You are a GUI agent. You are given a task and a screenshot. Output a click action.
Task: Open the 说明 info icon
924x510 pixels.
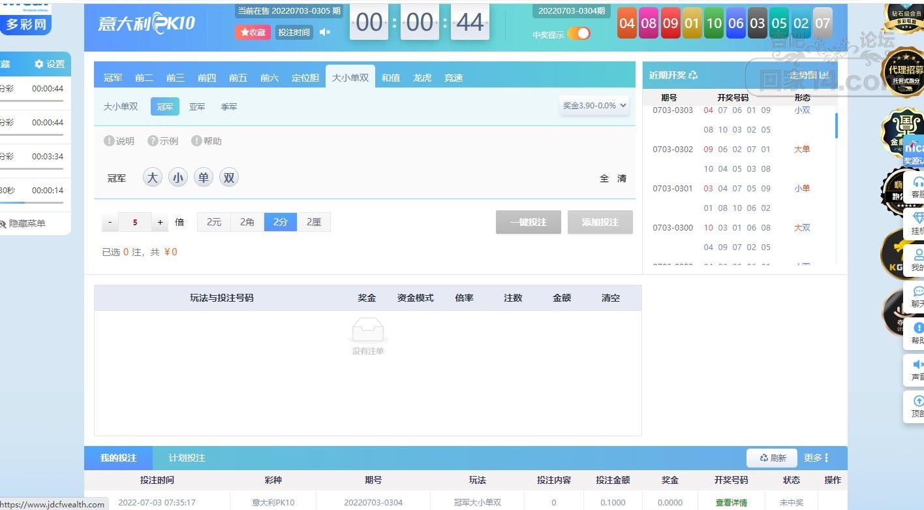109,141
